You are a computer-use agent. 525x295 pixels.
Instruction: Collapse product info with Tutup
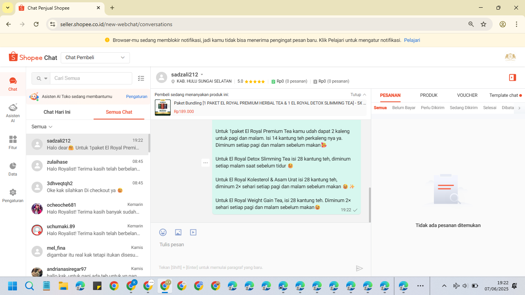(358, 94)
